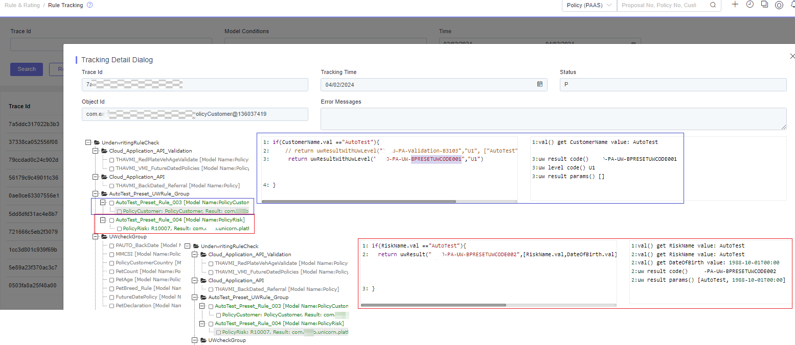This screenshot has height=345, width=795.
Task: Collapse the UnderwritingRuleCheck root node
Action: pyautogui.click(x=88, y=142)
